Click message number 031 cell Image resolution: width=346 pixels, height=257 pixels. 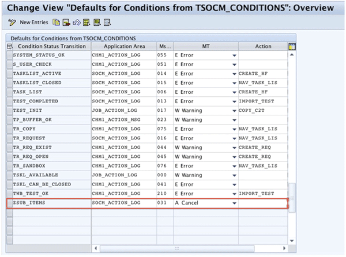(x=165, y=203)
